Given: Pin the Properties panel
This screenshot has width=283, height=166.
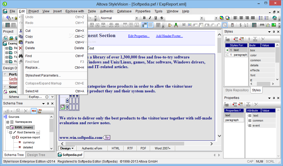Looking at the screenshot, I should click(x=274, y=98).
